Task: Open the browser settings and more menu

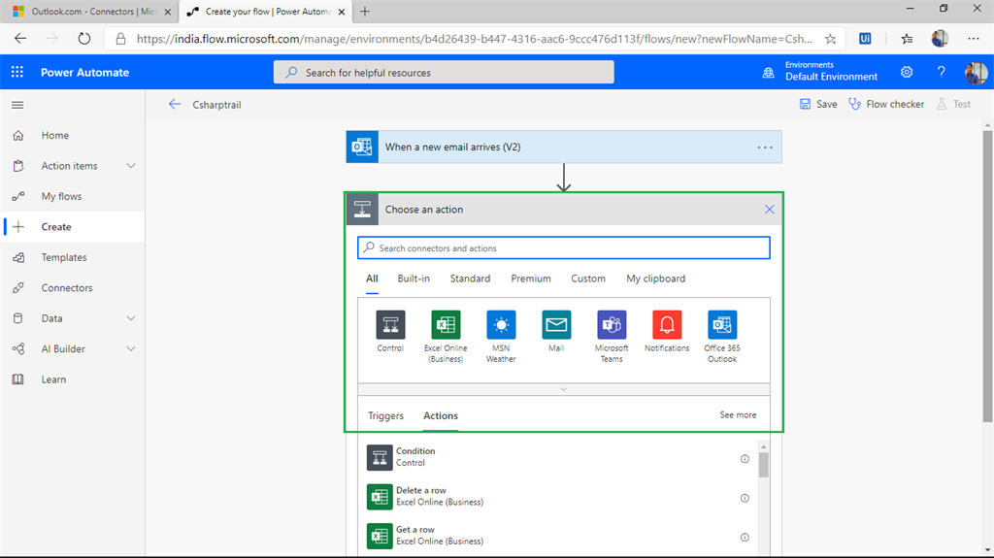Action: [x=973, y=39]
